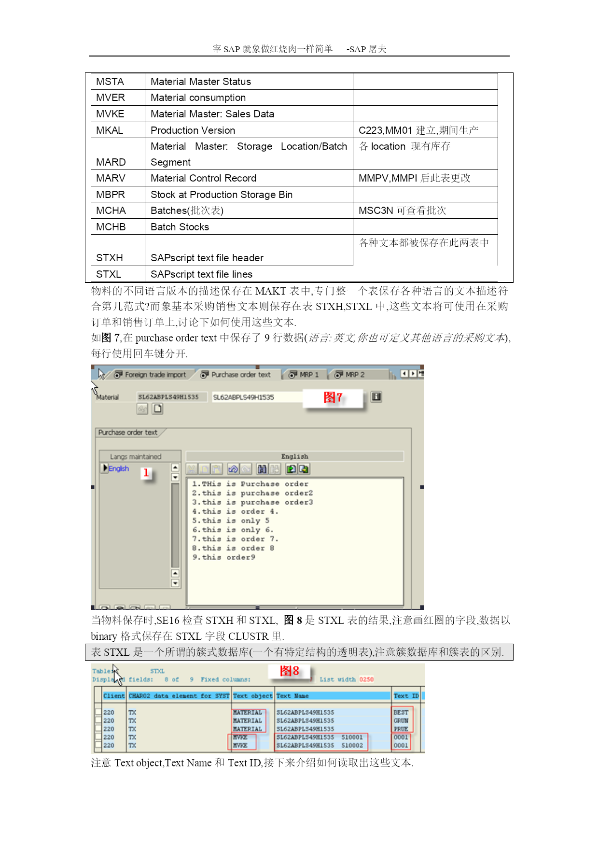Click line '1.THis is Purchase order' in editor
The height and width of the screenshot is (847, 599).
tap(250, 484)
